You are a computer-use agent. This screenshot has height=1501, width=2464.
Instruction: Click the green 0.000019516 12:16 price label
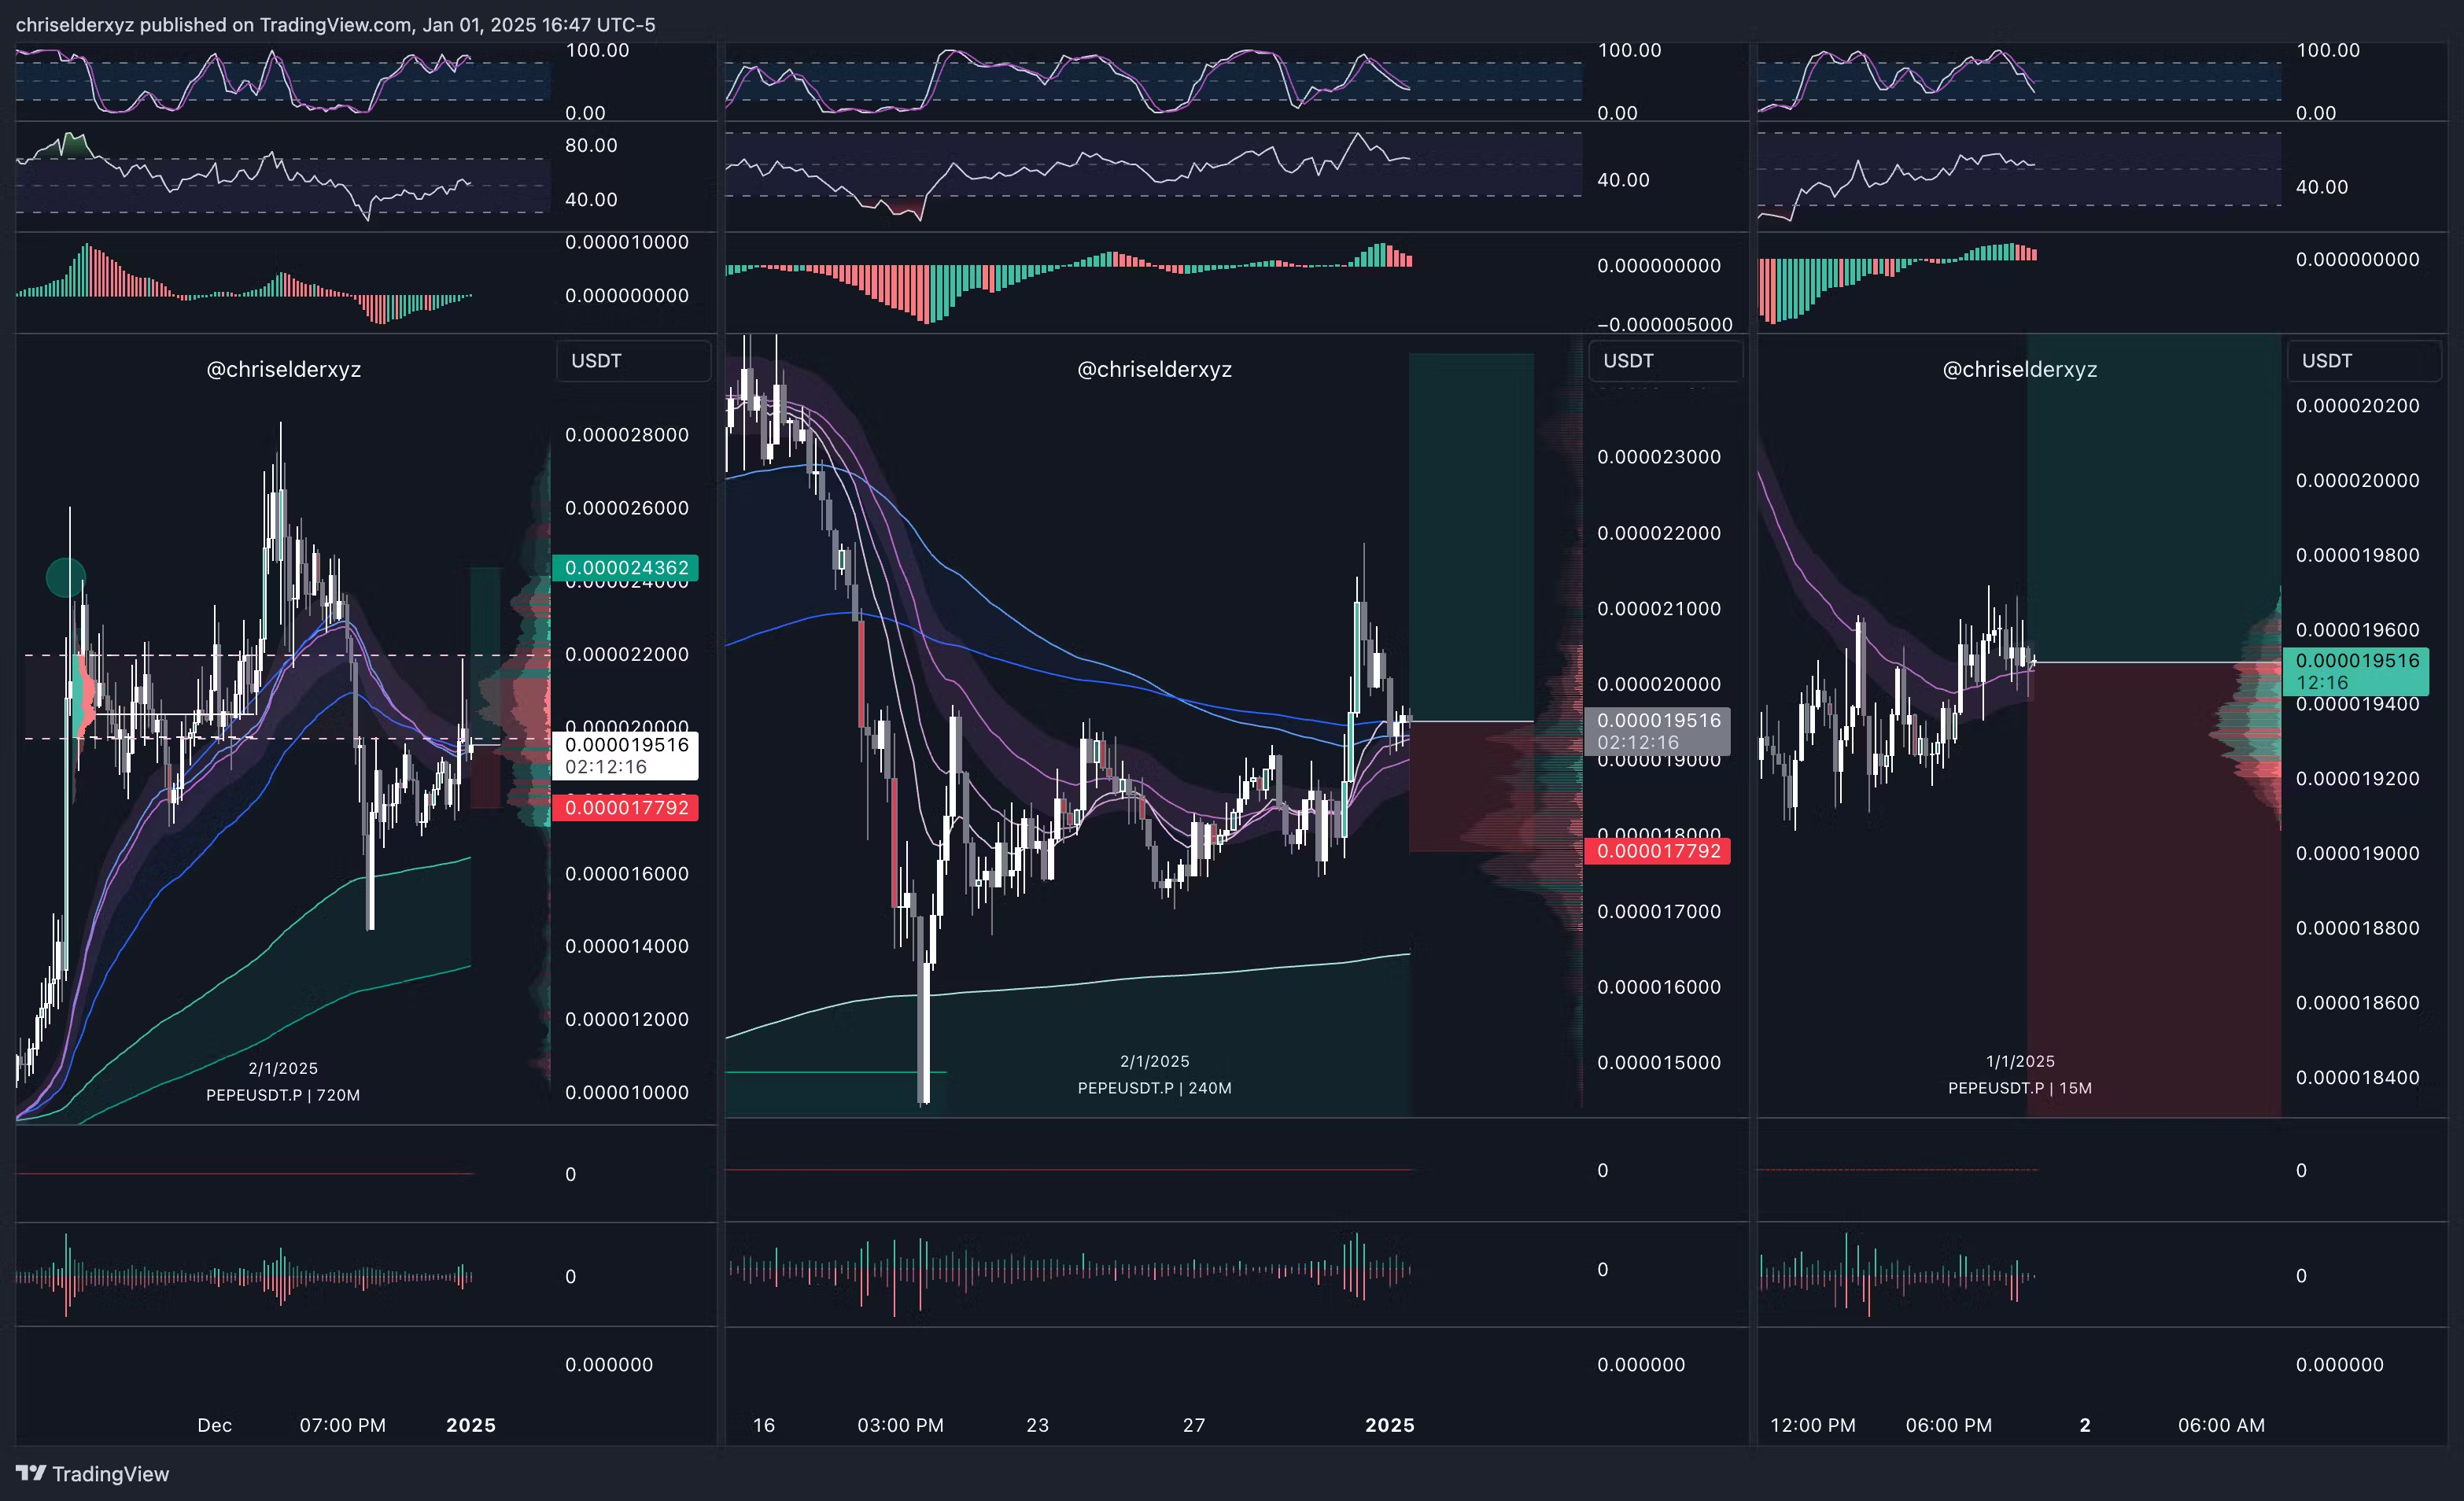pos(2356,671)
